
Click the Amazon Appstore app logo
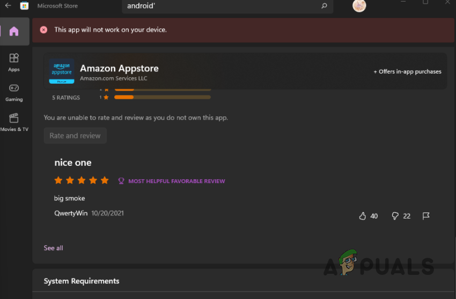[62, 71]
